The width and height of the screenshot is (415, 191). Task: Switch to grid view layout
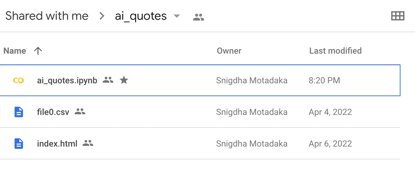(398, 15)
